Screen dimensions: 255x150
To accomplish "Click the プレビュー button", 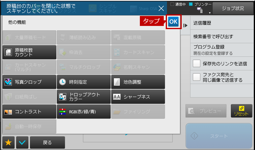I will (x=206, y=111).
